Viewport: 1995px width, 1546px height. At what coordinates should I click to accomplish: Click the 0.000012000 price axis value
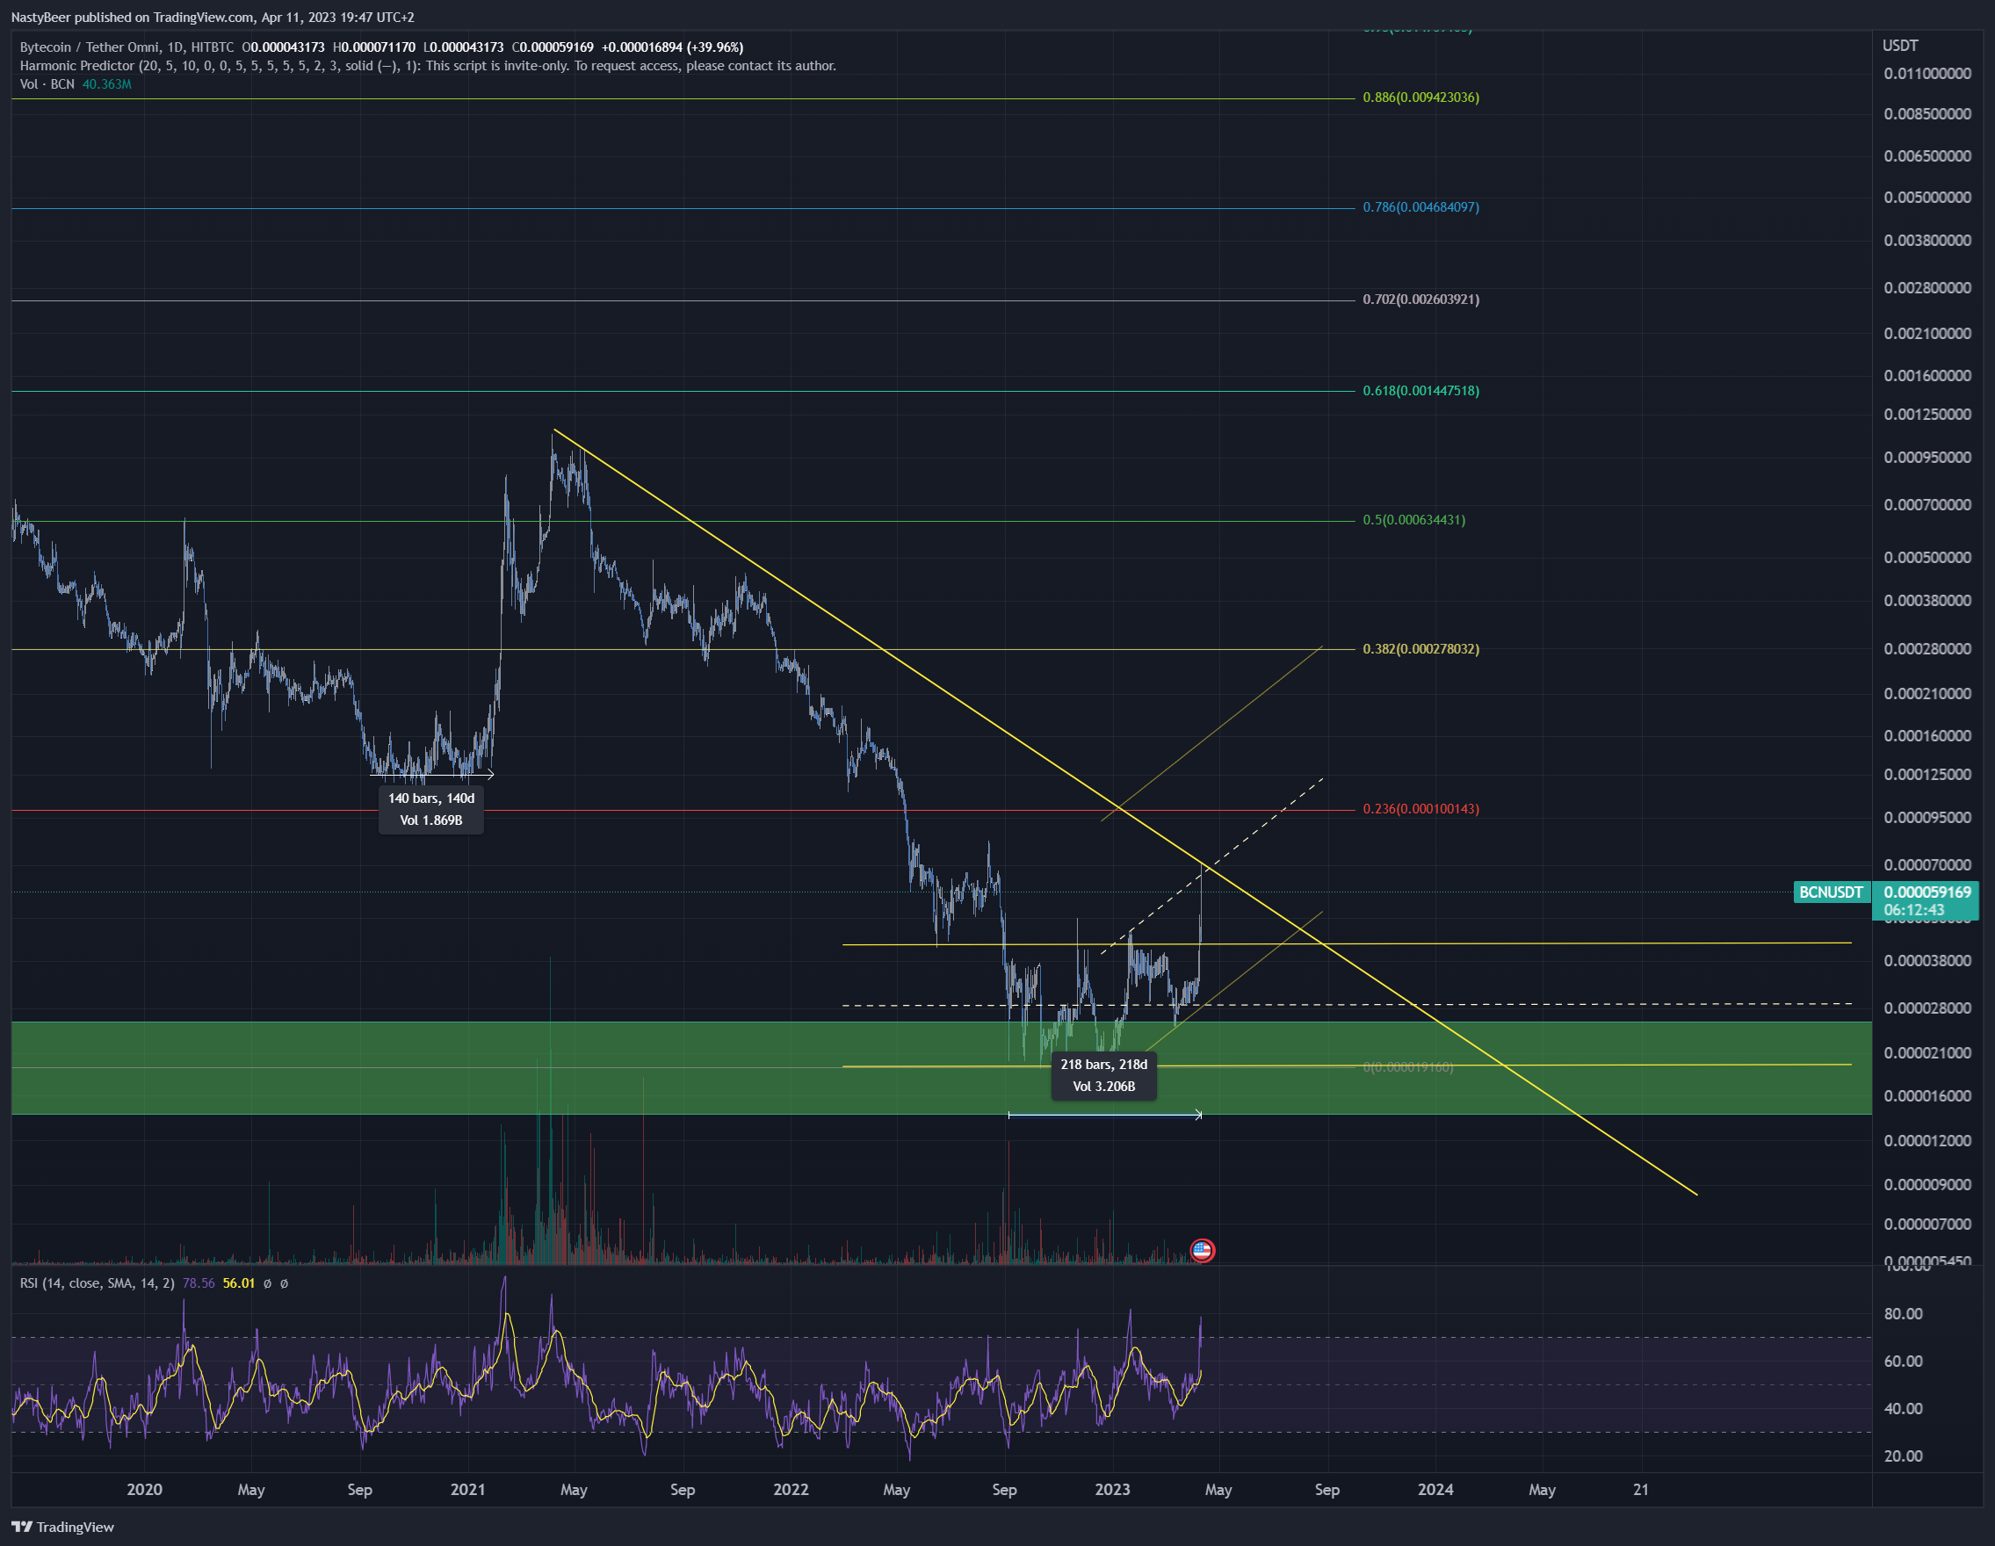1927,1140
